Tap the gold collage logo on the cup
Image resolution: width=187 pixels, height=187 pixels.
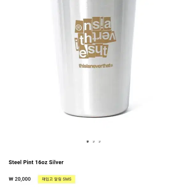(95, 38)
